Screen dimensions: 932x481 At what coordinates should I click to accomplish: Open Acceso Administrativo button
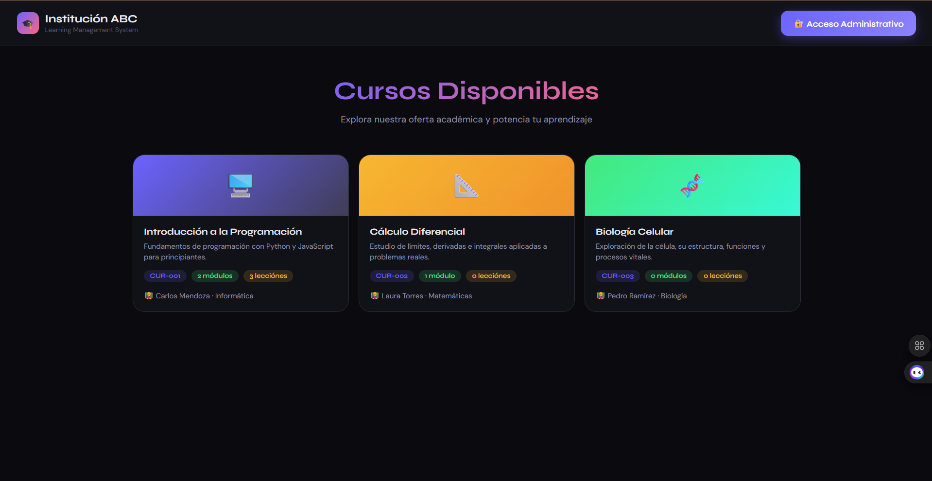[x=848, y=23]
